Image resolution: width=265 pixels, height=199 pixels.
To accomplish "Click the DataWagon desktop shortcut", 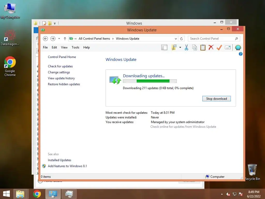I will coord(10,38).
